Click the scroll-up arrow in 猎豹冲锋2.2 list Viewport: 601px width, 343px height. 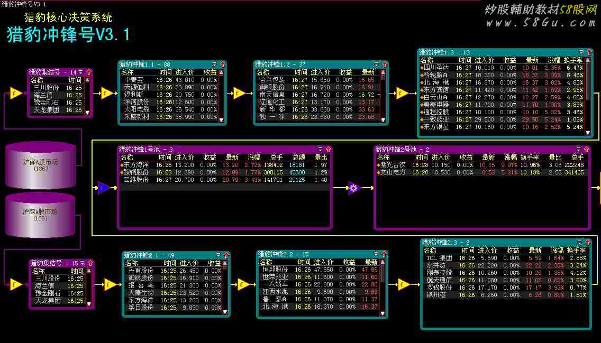(x=383, y=262)
